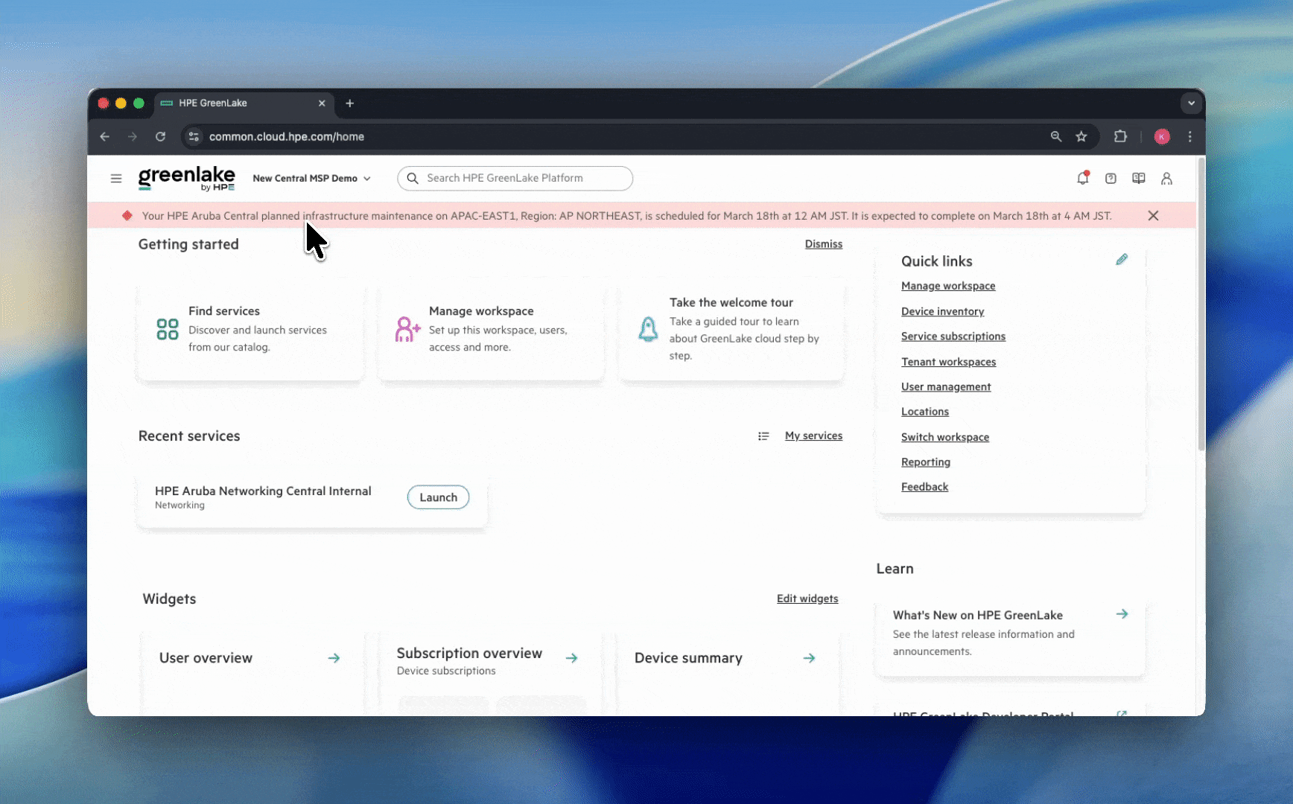Open User overview widget via its arrow
Screen dimensions: 1293x804
[x=334, y=658]
